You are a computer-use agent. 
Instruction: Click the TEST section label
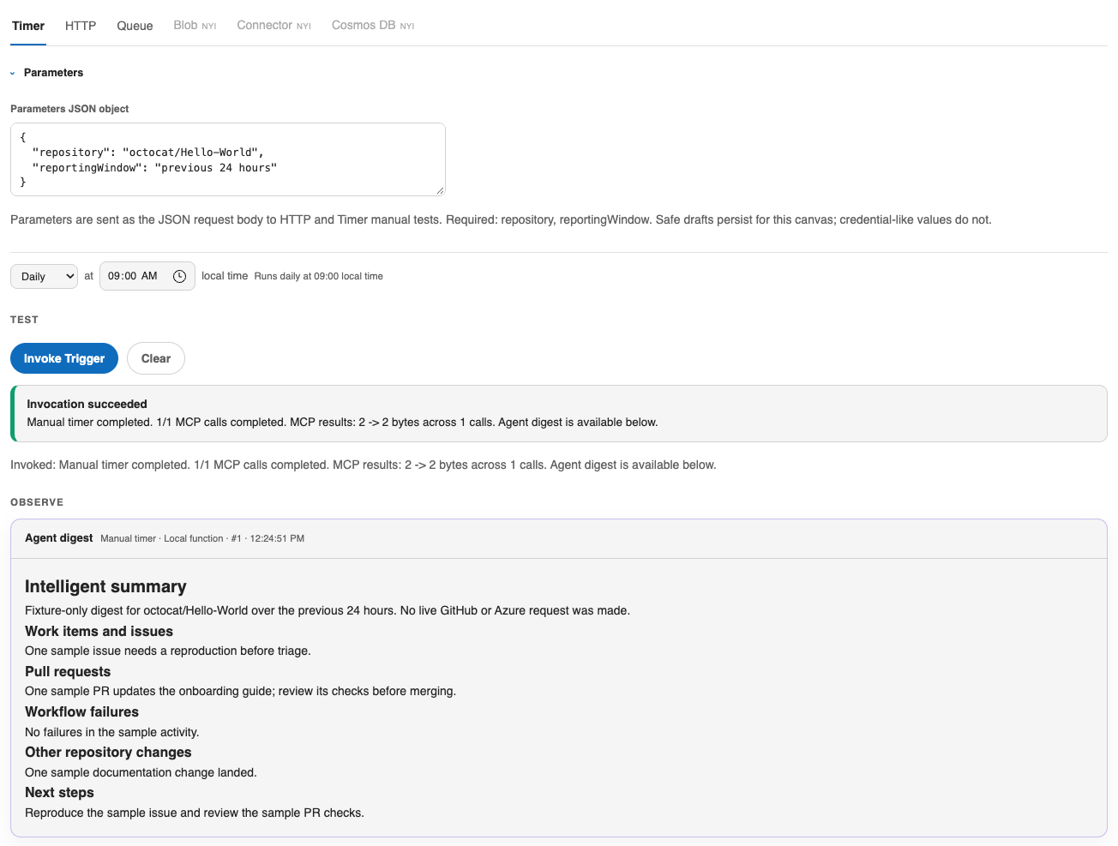coord(24,320)
